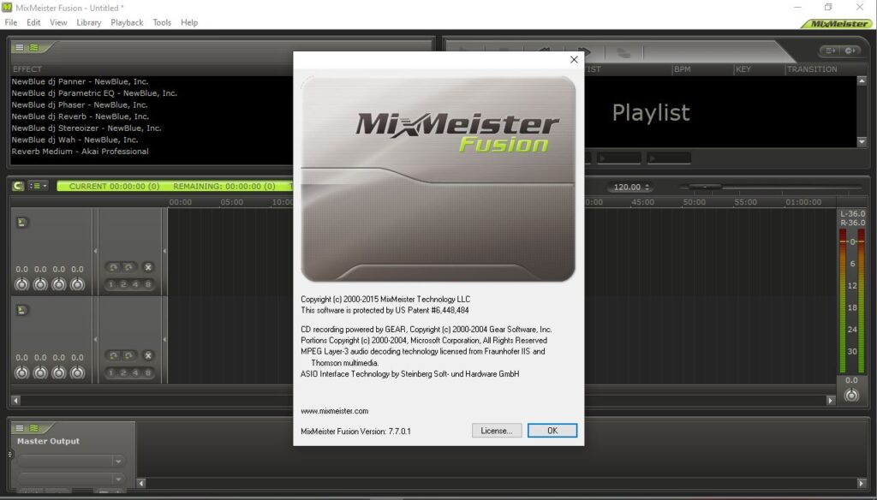Open the Library menu
The width and height of the screenshot is (877, 500).
[89, 22]
